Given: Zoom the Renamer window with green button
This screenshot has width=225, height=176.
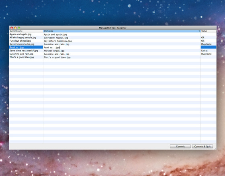Looking at the screenshot, I should pyautogui.click(x=19, y=28).
